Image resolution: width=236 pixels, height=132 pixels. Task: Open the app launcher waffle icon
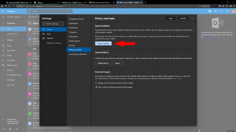tap(3, 11)
